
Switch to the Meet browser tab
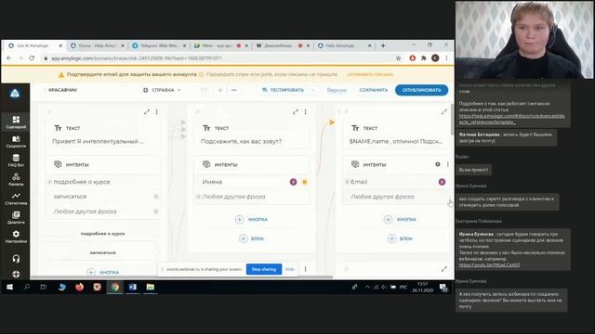(x=220, y=45)
